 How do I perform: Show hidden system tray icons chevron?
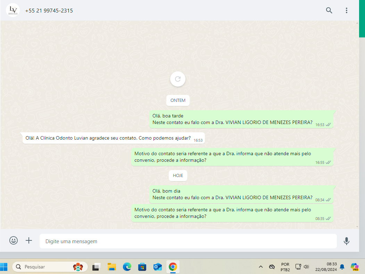click(261, 267)
